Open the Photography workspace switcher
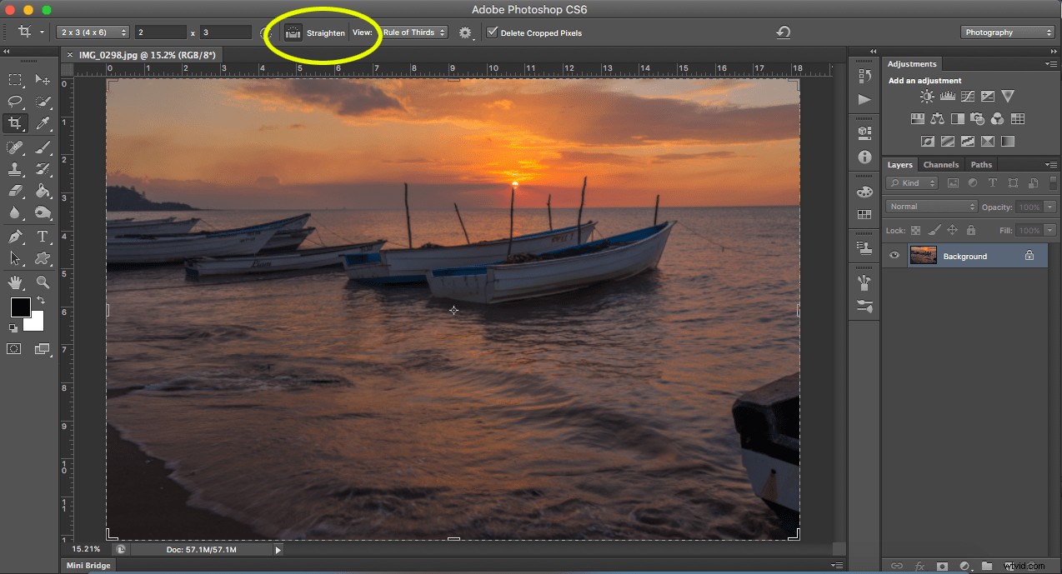 coord(1007,32)
